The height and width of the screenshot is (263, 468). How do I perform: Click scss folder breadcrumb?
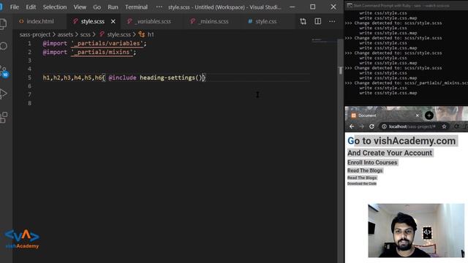(85, 34)
